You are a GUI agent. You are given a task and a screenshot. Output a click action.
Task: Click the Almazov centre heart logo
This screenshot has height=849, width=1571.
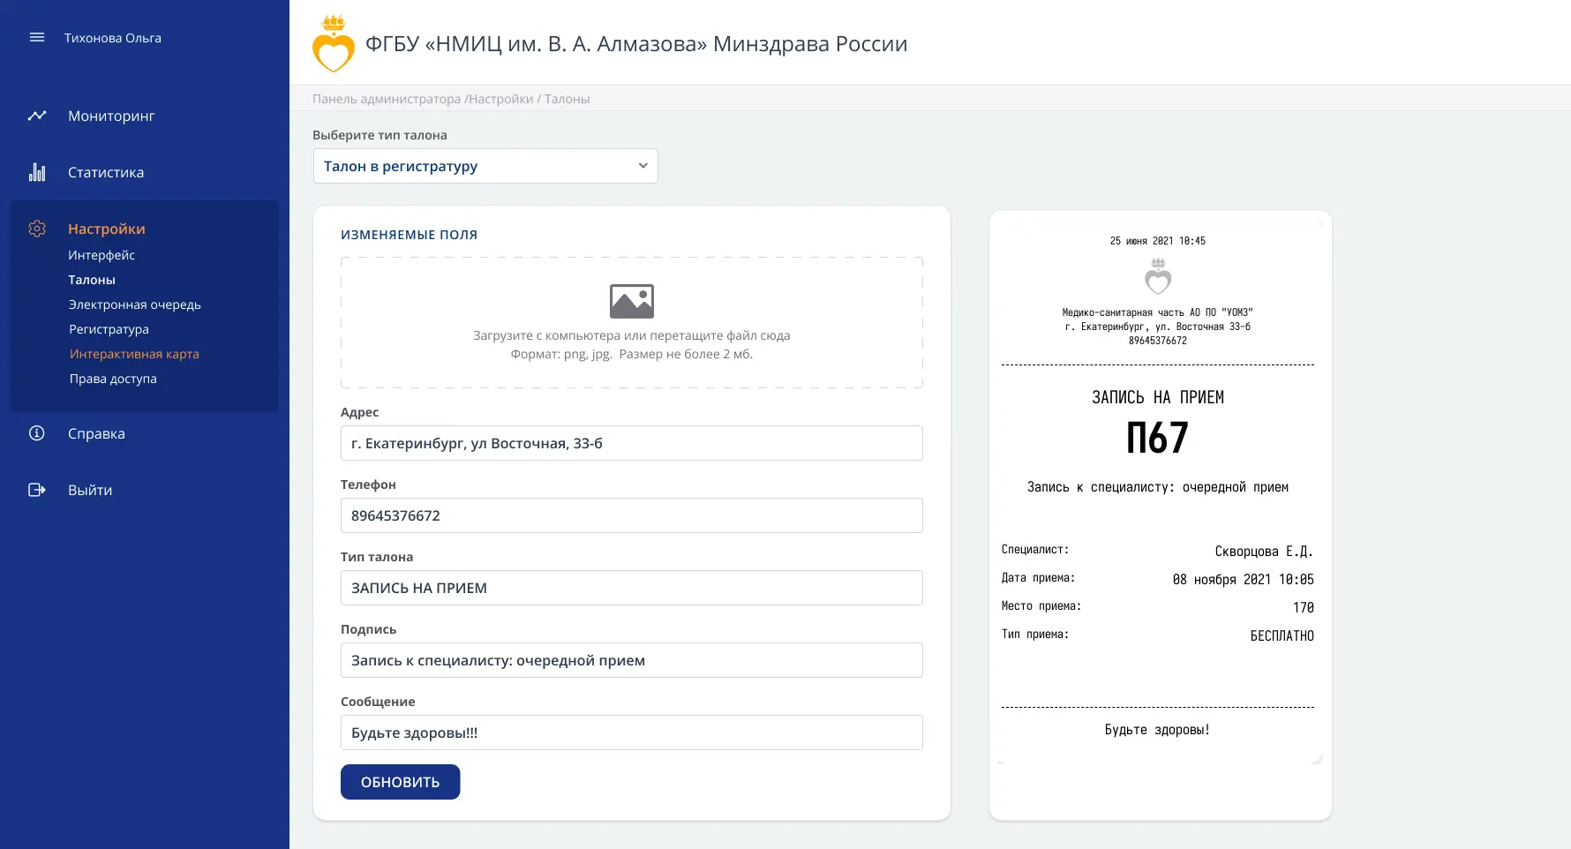(334, 44)
